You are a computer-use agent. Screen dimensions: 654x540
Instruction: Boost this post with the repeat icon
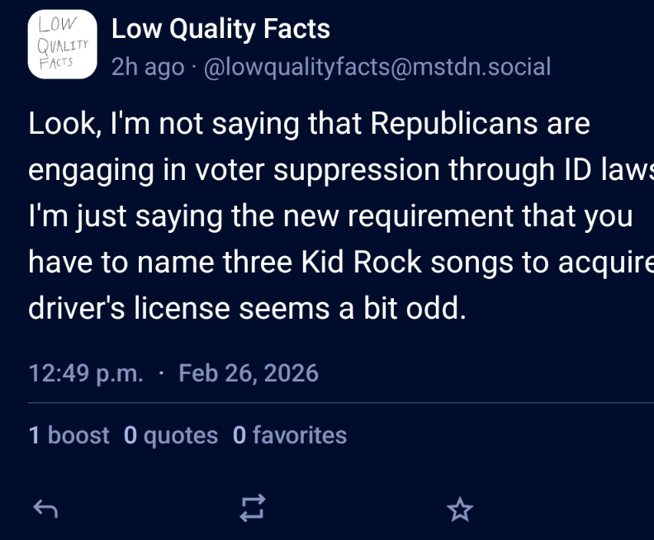[x=253, y=509]
